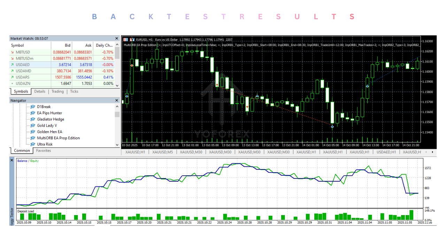Click the green up arrow beside USDARS

[x=13, y=77]
